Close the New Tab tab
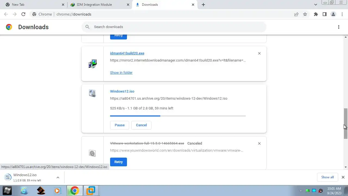Image resolution: width=348 pixels, height=196 pixels. (63, 5)
